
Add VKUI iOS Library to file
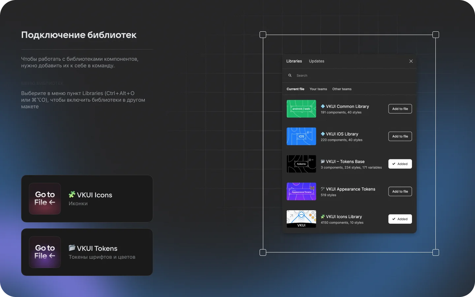coord(400,136)
